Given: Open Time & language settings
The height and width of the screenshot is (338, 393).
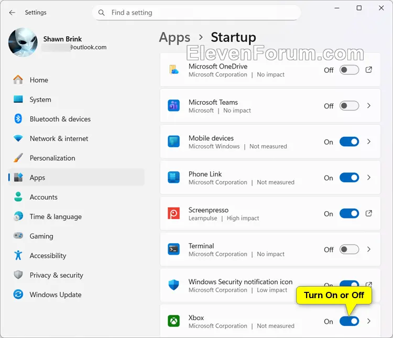Looking at the screenshot, I should [77, 216].
